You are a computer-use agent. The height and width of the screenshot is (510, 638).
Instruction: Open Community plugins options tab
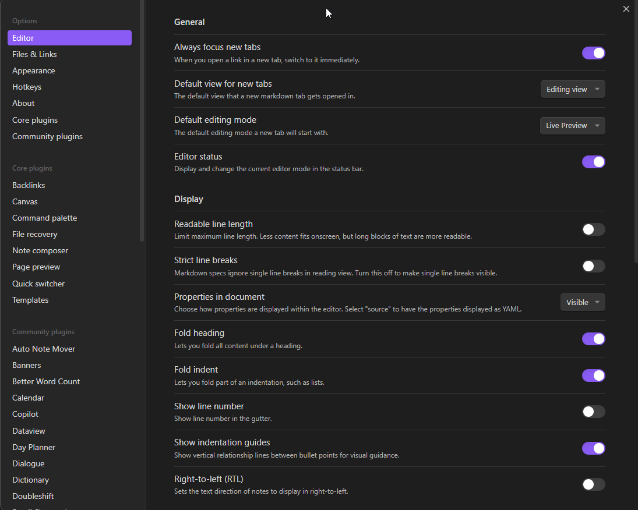(x=47, y=136)
